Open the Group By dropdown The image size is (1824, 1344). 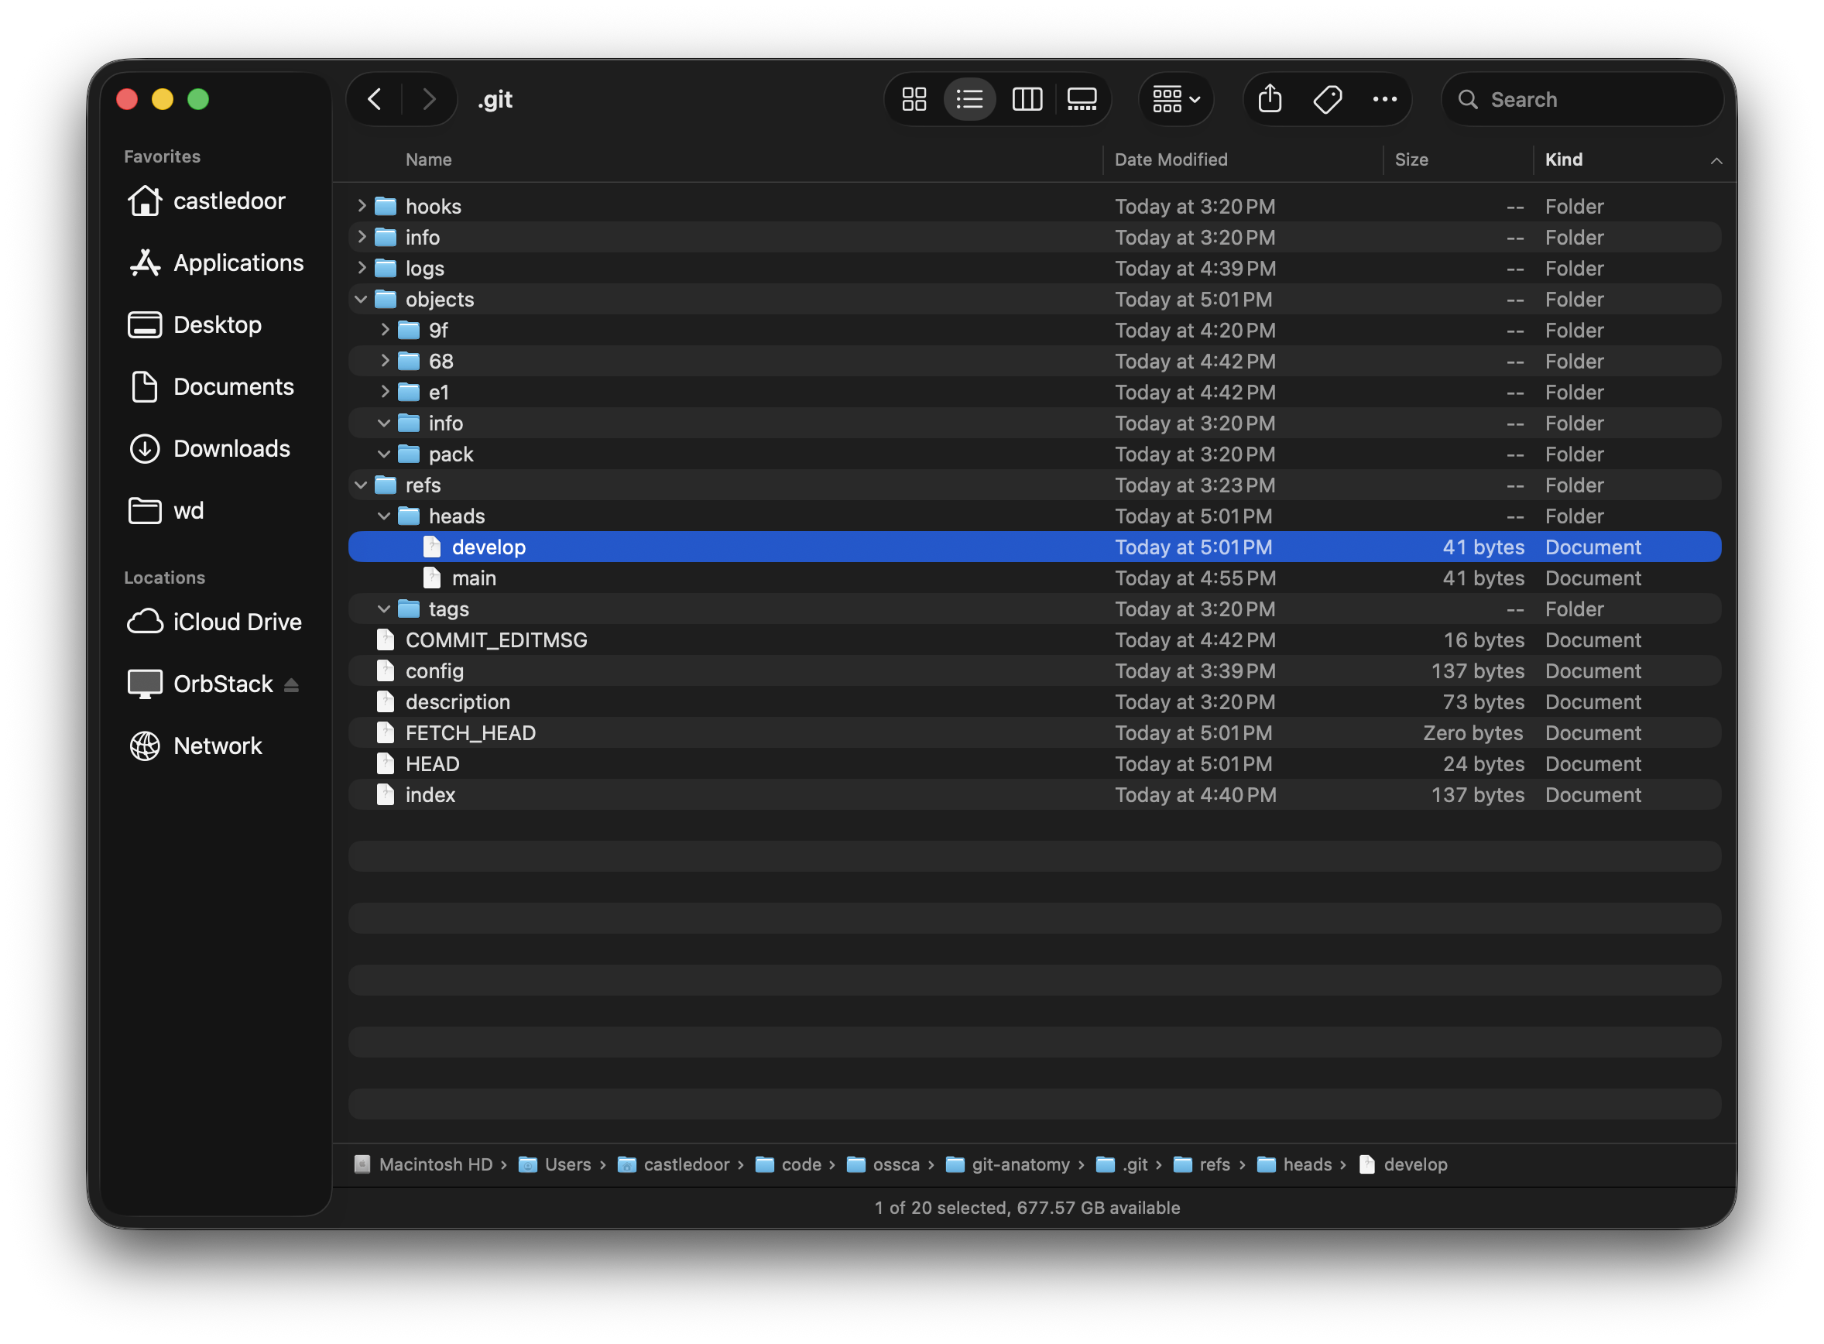(x=1175, y=99)
